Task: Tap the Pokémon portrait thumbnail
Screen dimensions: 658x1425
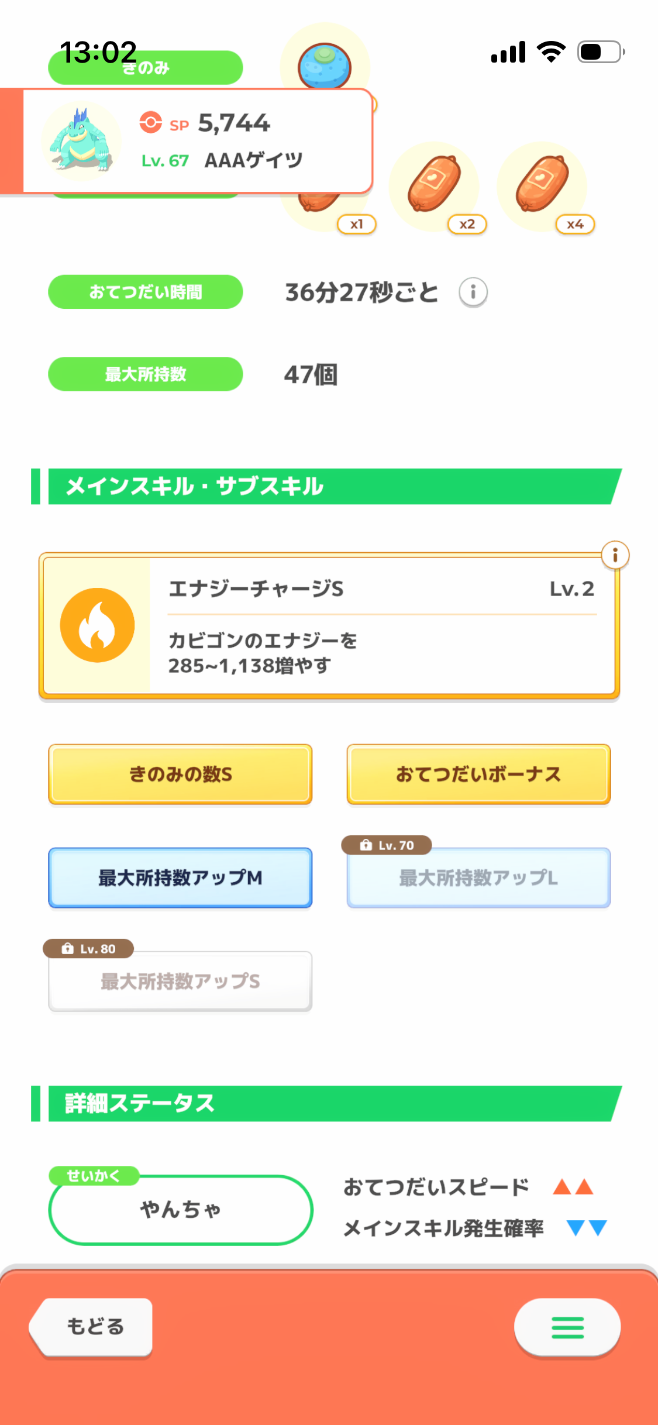Action: 81,140
